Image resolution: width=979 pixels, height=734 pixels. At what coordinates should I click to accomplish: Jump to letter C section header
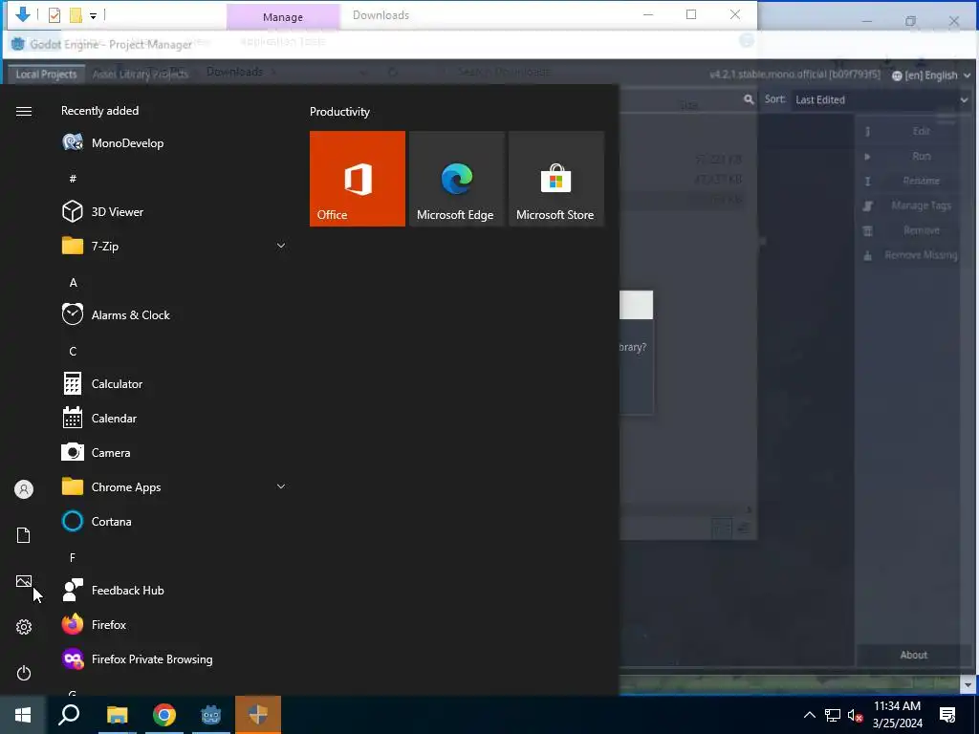(73, 352)
